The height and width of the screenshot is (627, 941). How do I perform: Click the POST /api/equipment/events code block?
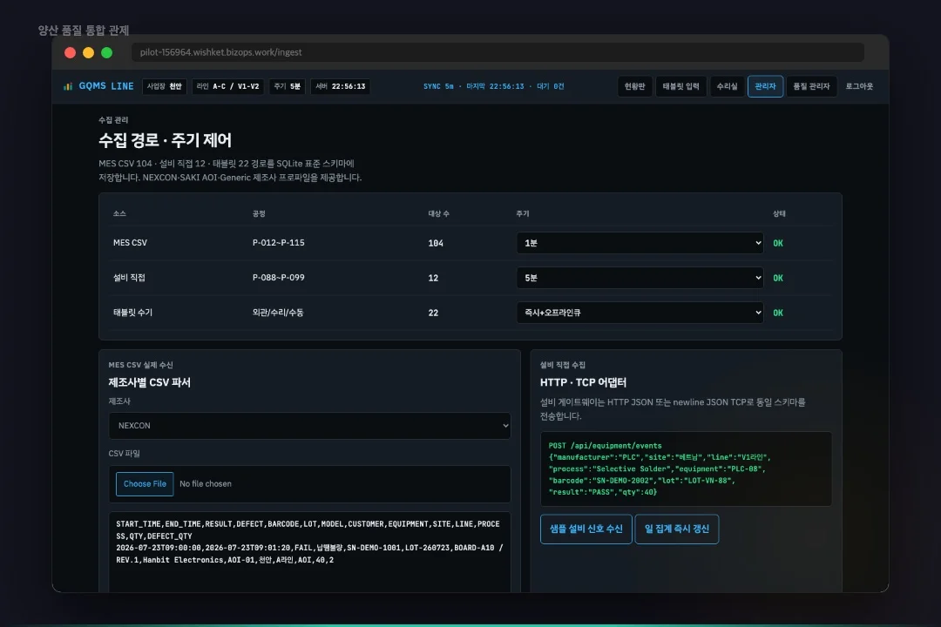[x=686, y=469]
